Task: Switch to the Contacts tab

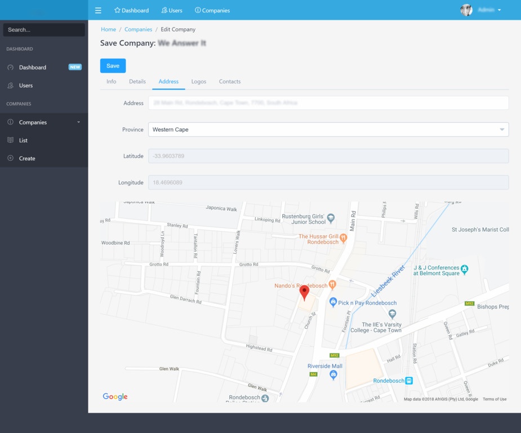Action: pyautogui.click(x=230, y=82)
